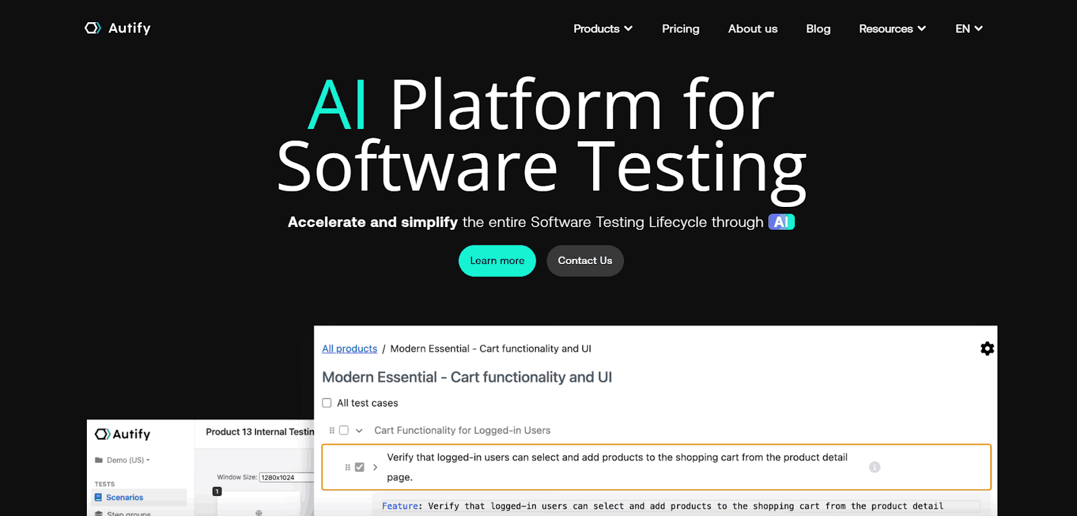Open the settings gear in the test panel

(987, 349)
